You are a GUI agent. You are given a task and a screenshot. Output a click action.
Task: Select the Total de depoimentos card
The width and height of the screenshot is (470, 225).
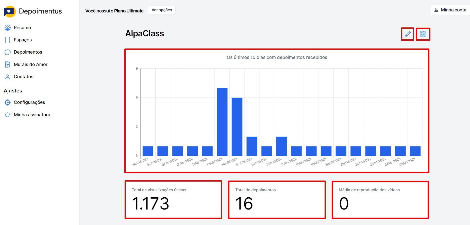(277, 200)
